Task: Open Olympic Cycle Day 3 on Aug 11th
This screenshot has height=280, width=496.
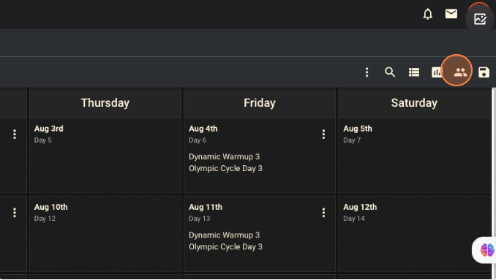Action: point(225,247)
